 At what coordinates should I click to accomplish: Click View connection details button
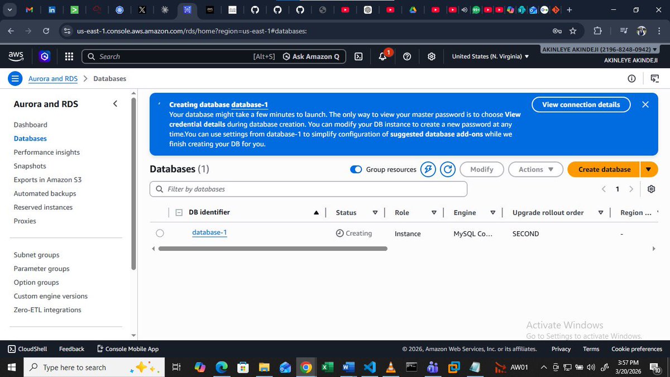(581, 104)
